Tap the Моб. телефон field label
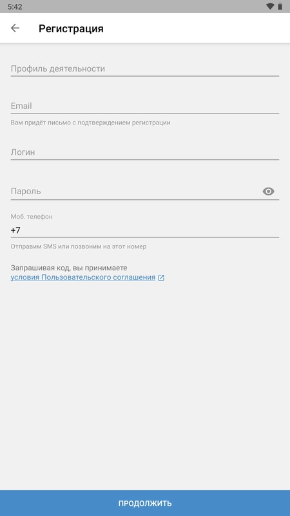 32,217
